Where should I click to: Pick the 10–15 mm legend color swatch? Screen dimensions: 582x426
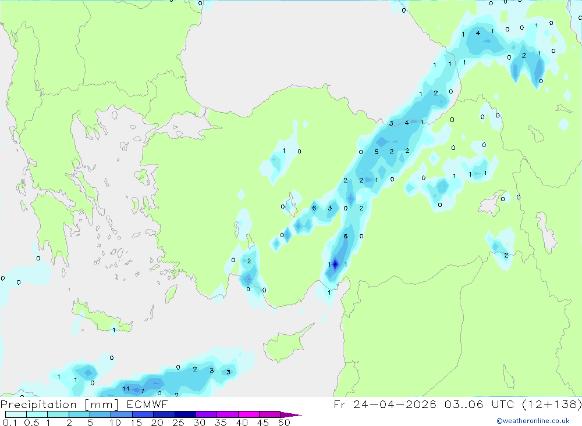point(122,414)
